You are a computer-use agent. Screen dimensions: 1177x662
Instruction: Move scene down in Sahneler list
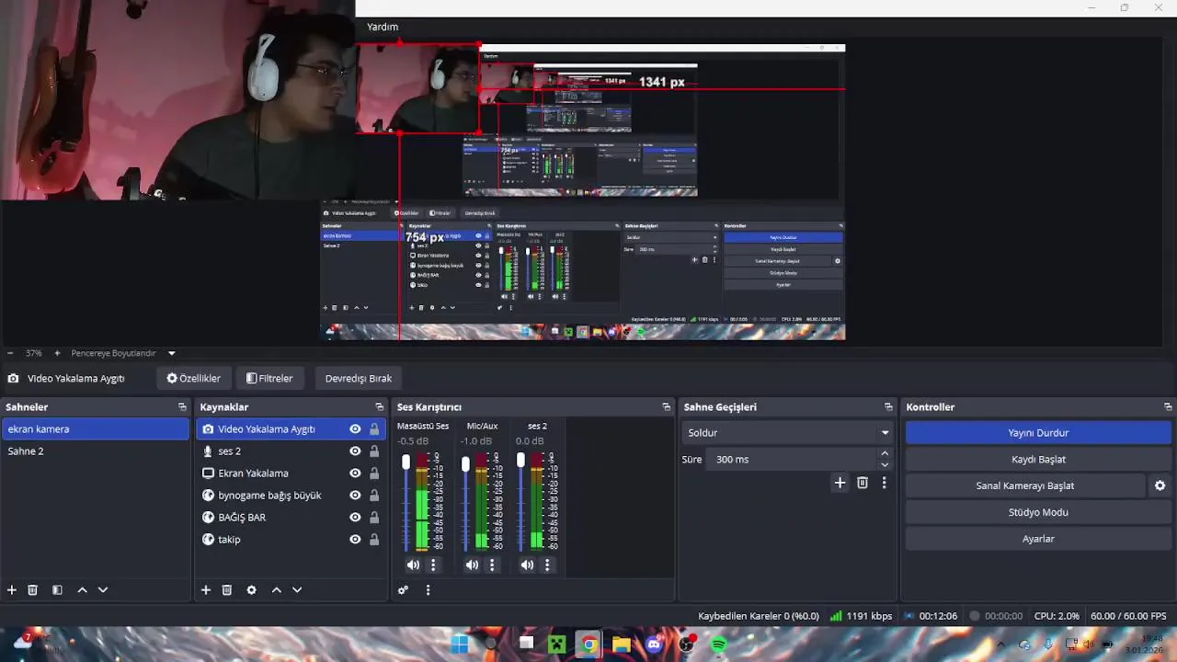click(103, 590)
